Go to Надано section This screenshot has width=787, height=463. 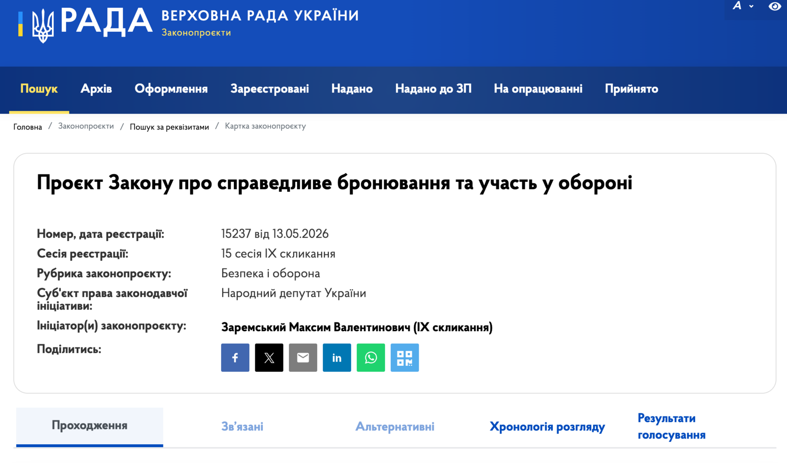point(352,89)
